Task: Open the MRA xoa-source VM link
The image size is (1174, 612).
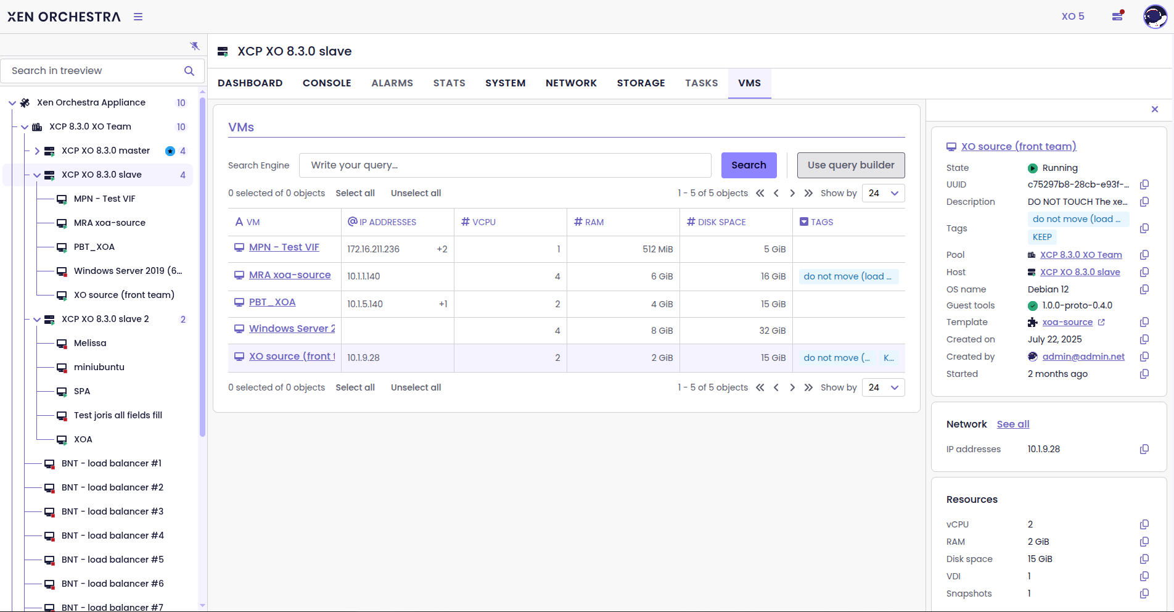Action: 290,275
